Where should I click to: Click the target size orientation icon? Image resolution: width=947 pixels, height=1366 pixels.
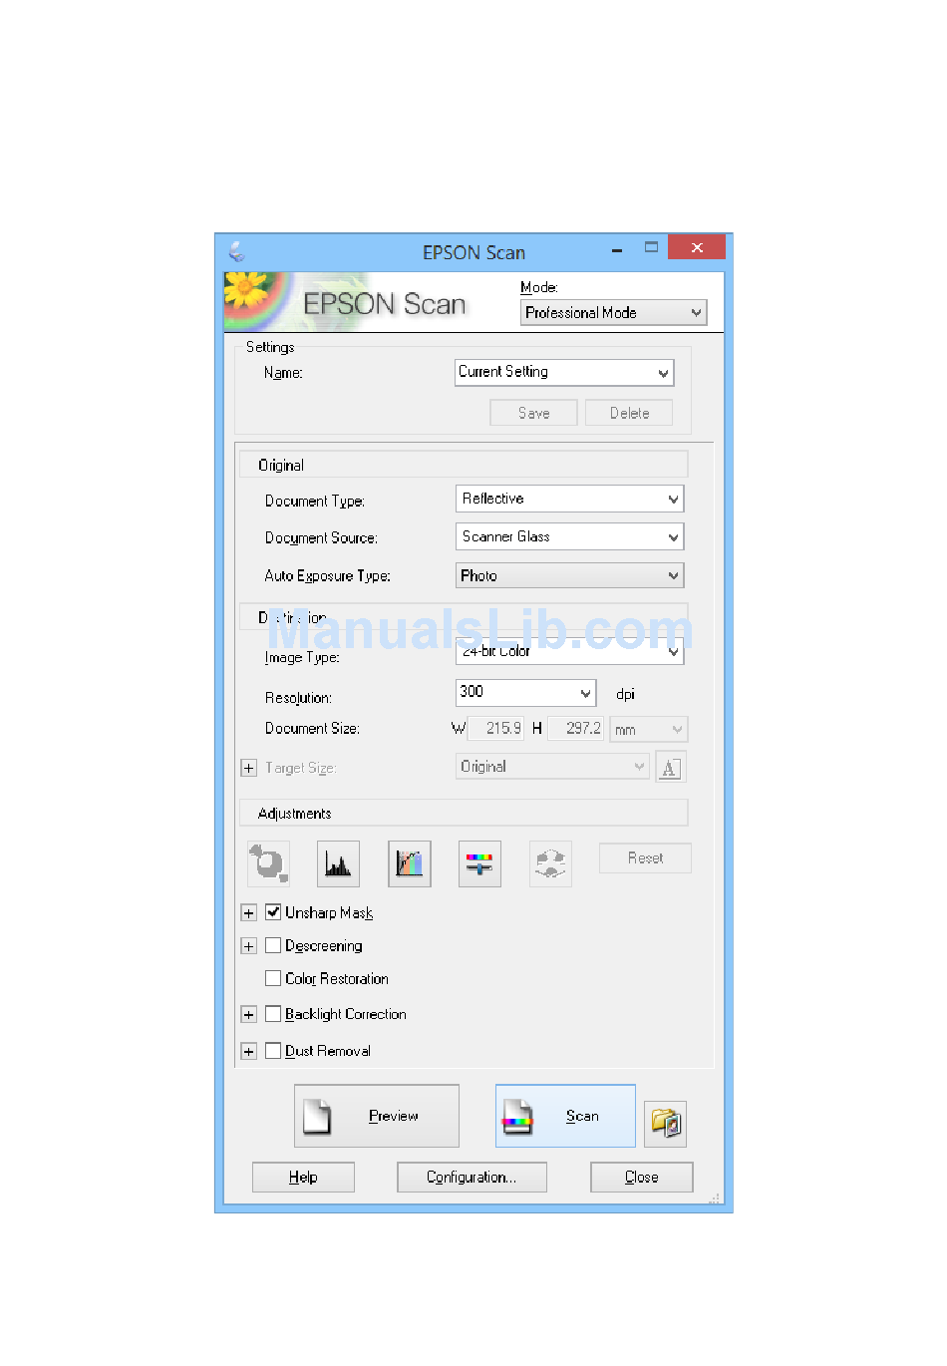point(670,767)
